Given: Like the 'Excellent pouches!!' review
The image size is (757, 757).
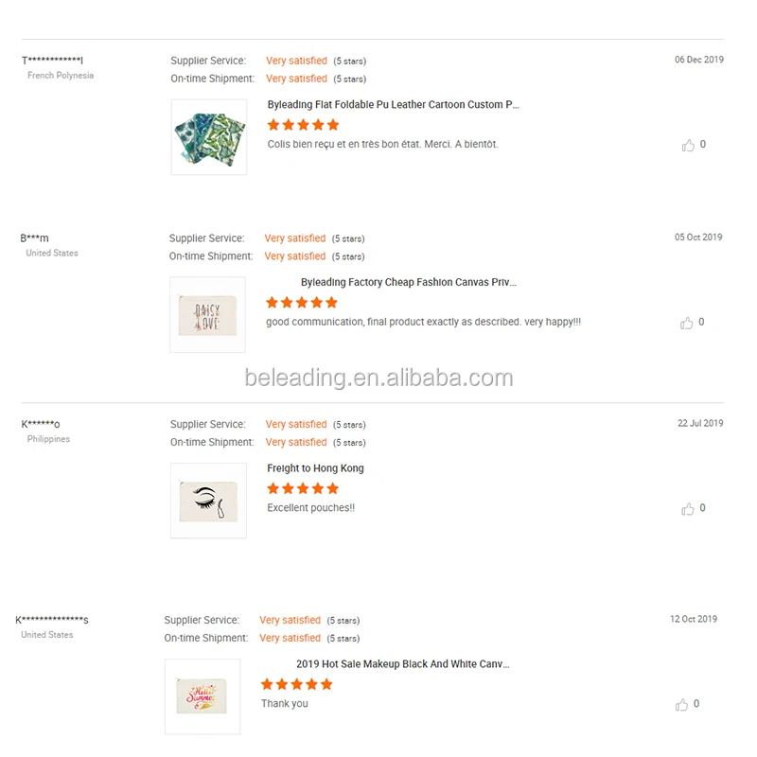Looking at the screenshot, I should click(x=688, y=509).
